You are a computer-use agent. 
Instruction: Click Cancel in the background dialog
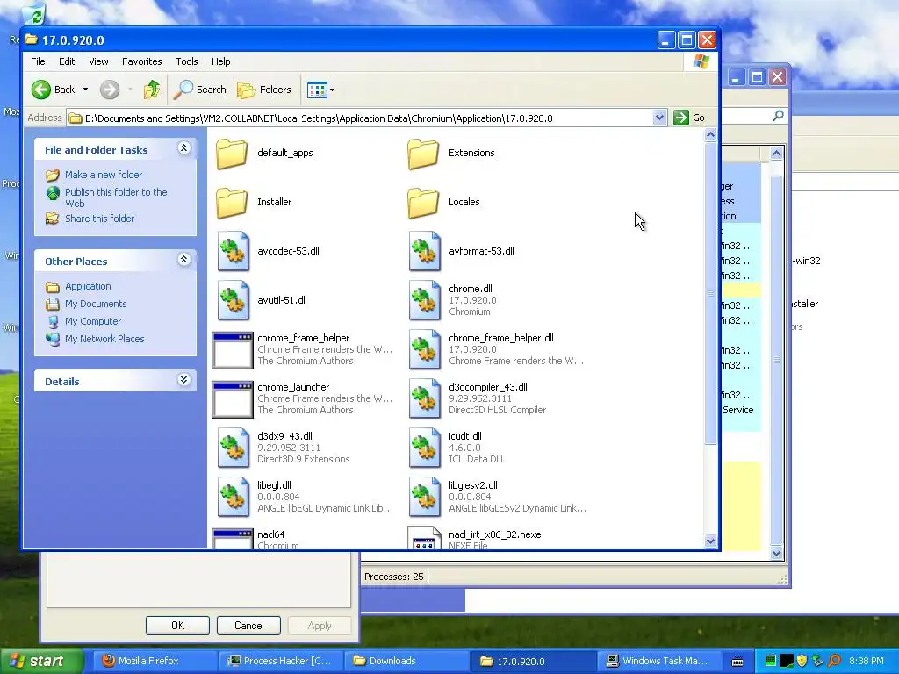248,625
